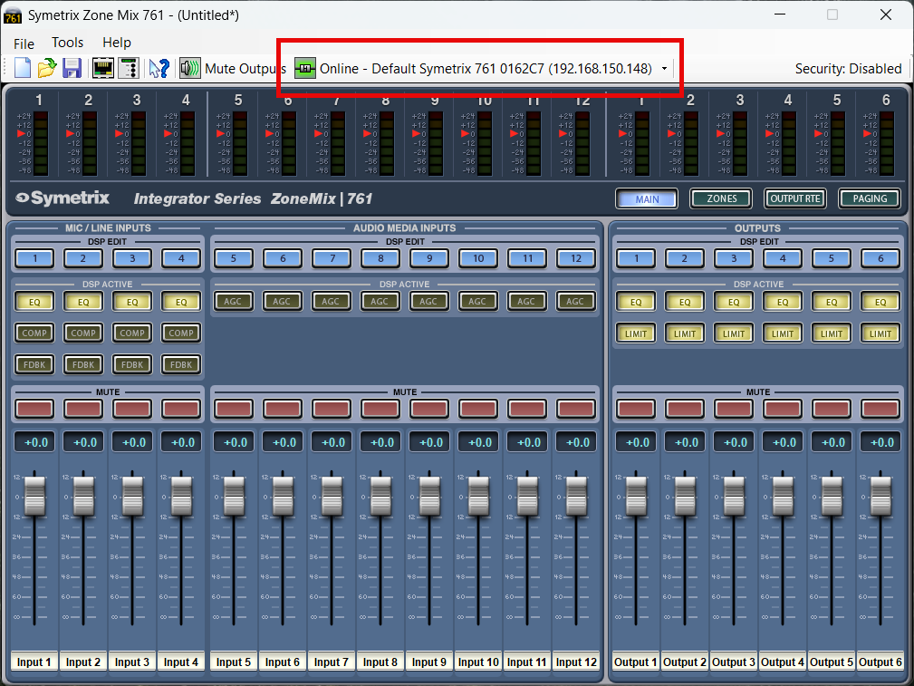The width and height of the screenshot is (914, 686).
Task: Toggle COMP on mic/line input 4
Action: pos(181,333)
